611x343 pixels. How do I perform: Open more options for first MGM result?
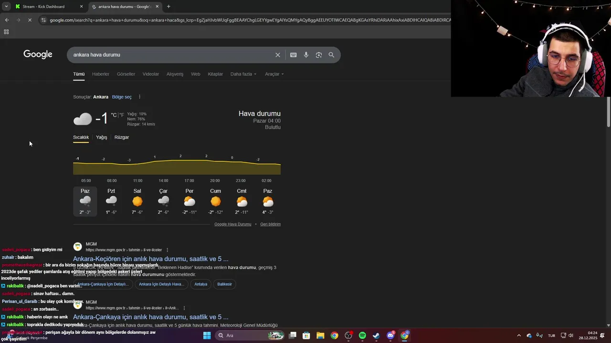tap(167, 250)
